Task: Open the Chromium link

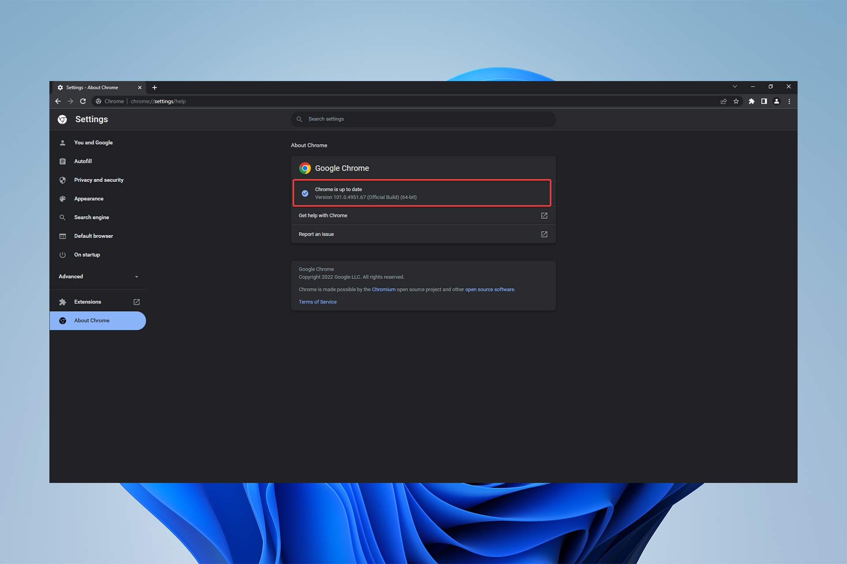Action: pyautogui.click(x=383, y=289)
